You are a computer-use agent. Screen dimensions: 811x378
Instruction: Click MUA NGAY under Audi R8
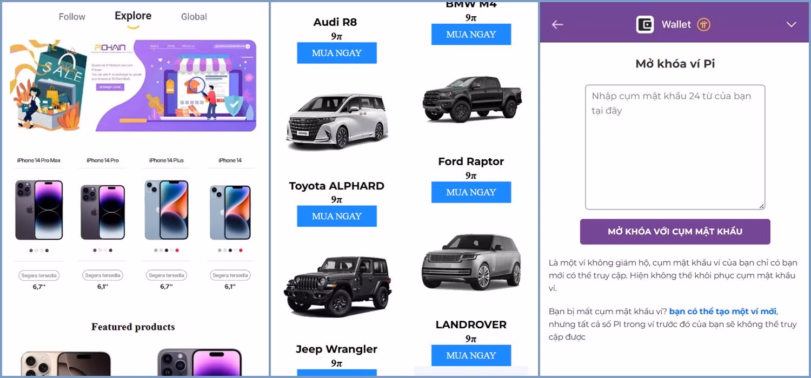point(337,53)
